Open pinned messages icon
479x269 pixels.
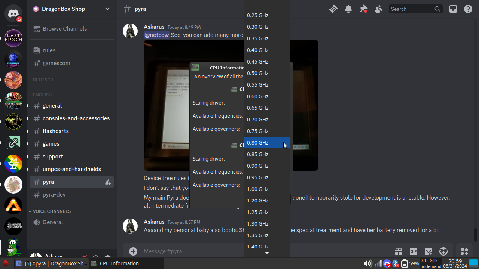pos(363,9)
